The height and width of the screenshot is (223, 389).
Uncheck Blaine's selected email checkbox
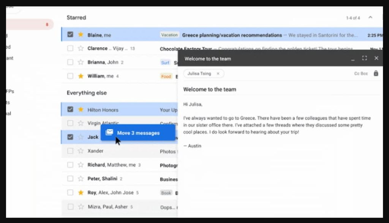click(x=70, y=34)
